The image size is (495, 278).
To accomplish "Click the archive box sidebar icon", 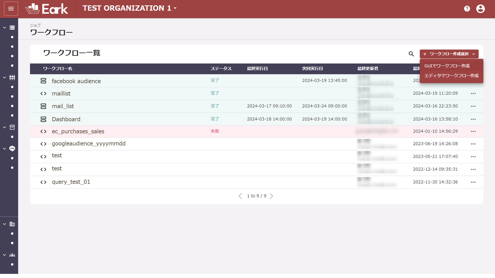I will click(x=12, y=127).
